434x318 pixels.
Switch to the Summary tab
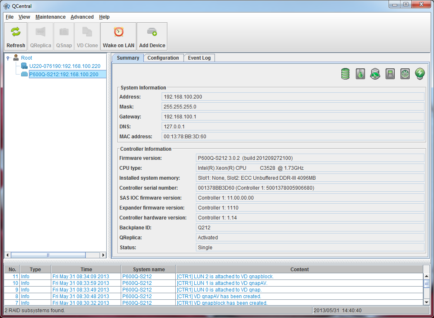(128, 58)
